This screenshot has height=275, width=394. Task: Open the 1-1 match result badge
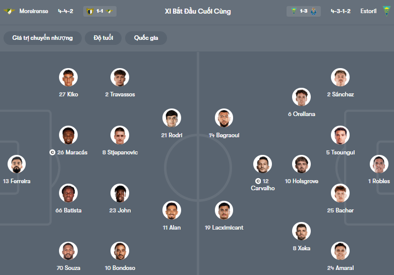(100, 11)
